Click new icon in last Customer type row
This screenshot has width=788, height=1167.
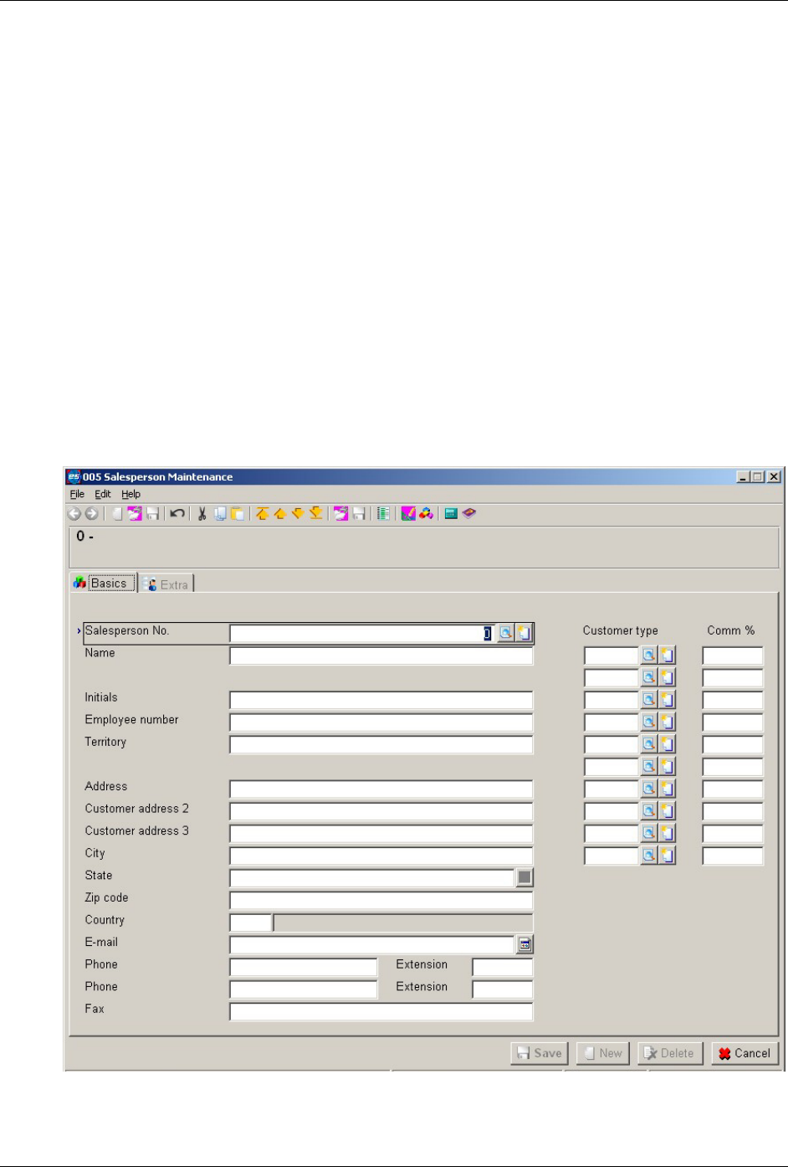(x=667, y=856)
